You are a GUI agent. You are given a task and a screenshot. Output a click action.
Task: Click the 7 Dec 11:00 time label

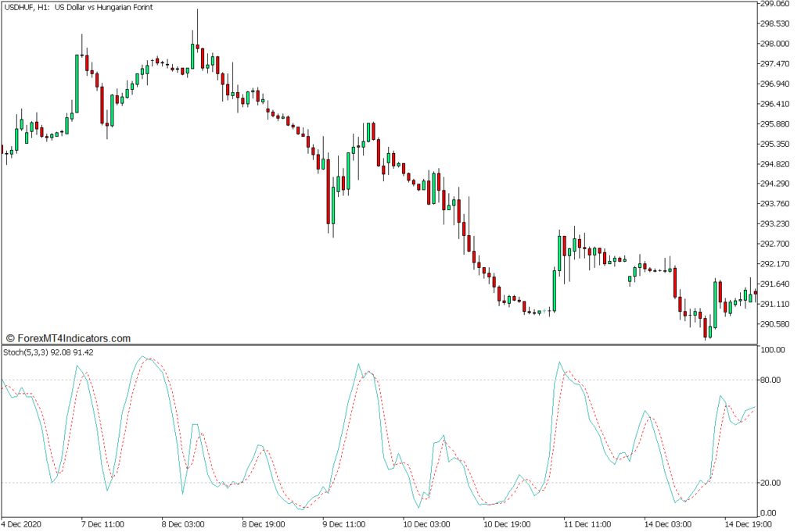(103, 523)
